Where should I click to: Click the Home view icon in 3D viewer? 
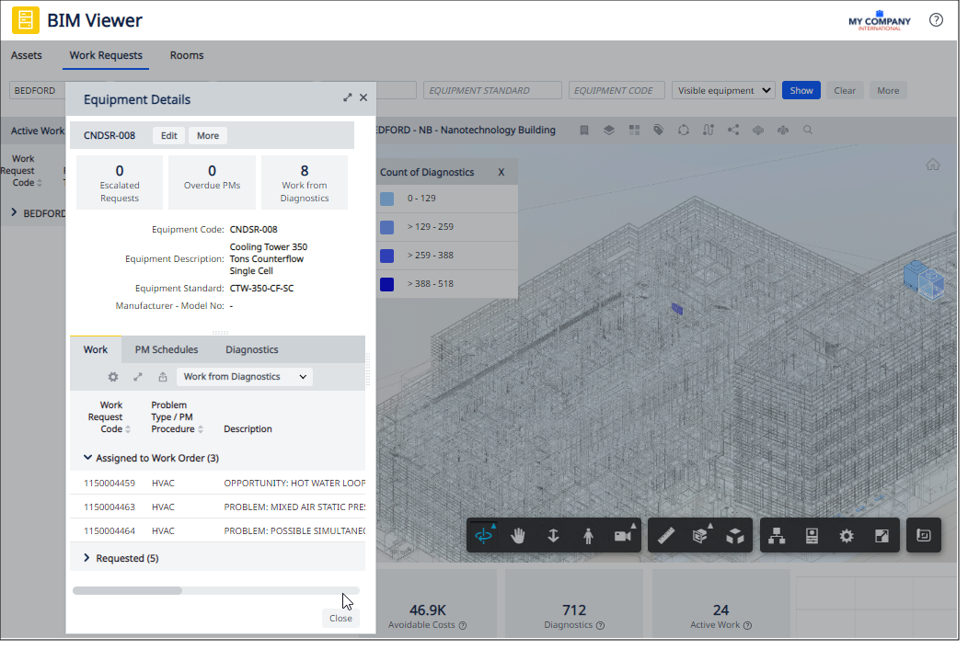(934, 165)
